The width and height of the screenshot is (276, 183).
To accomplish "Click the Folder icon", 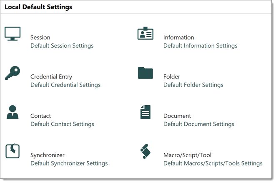I will pos(146,73).
